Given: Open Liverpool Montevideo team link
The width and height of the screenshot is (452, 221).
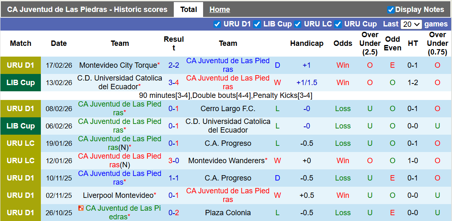Looking at the screenshot, I should [118, 195].
